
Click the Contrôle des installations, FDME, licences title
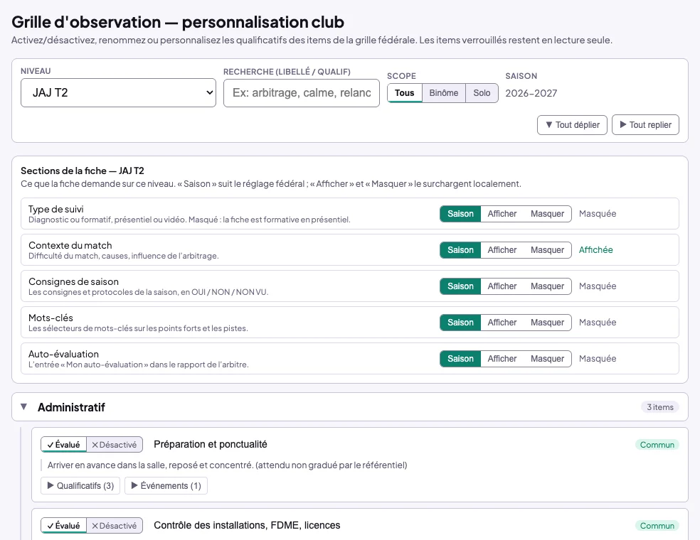pos(247,525)
